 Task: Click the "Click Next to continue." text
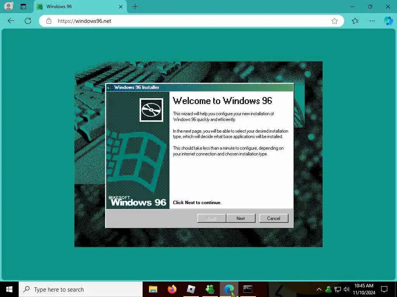pyautogui.click(x=197, y=203)
